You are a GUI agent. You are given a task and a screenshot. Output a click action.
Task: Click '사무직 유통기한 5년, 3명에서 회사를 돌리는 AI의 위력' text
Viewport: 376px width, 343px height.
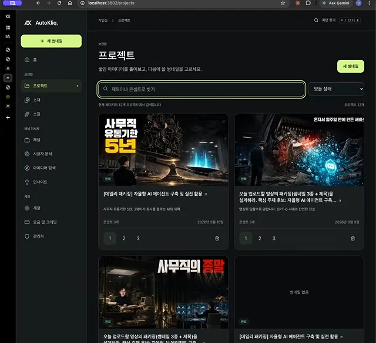pos(142,209)
